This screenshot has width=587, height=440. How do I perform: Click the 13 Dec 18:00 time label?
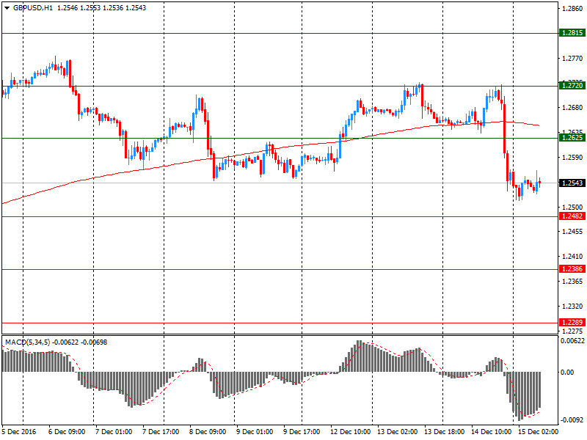tap(445, 432)
